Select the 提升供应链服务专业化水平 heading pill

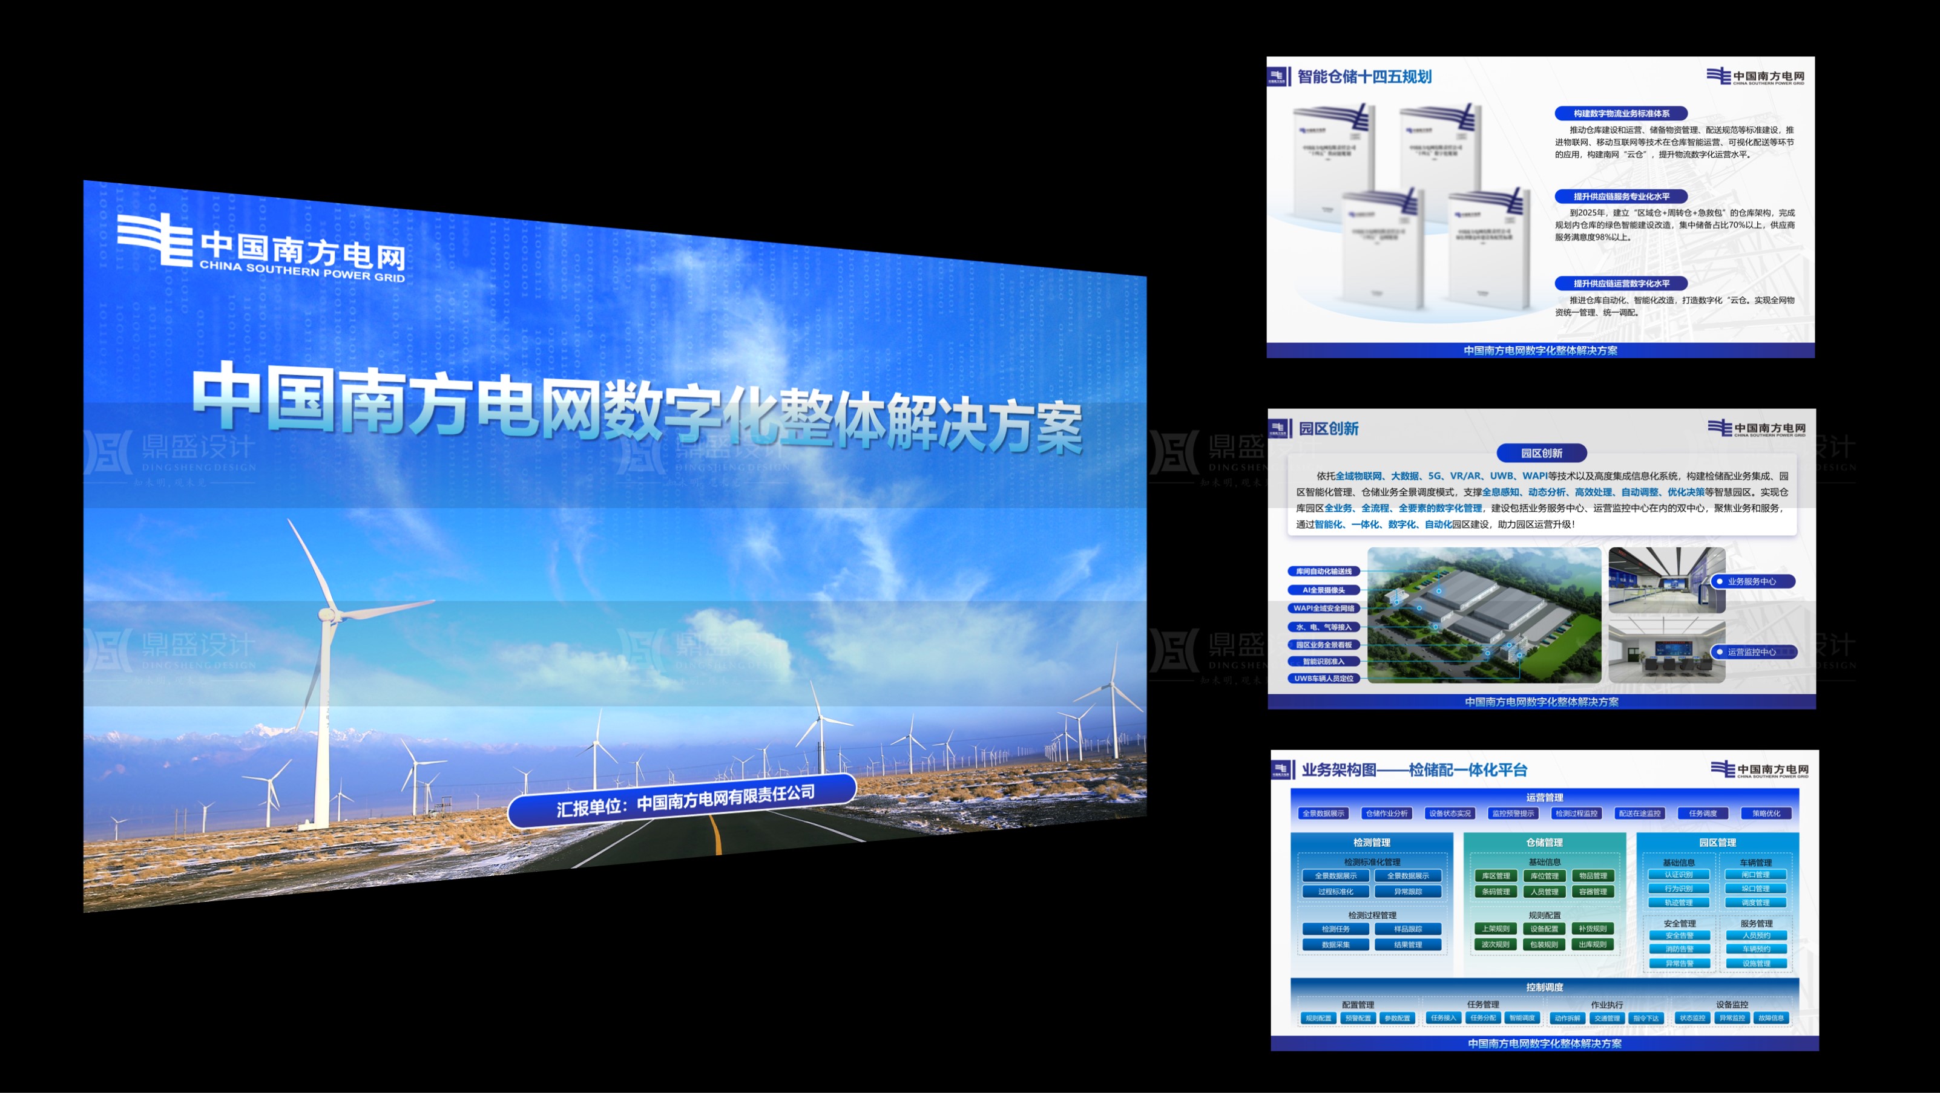1620,197
